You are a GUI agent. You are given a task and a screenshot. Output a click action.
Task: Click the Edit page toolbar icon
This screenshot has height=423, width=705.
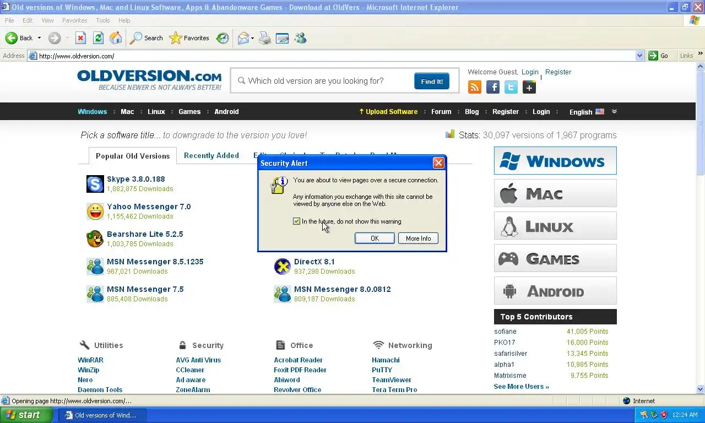(283, 38)
